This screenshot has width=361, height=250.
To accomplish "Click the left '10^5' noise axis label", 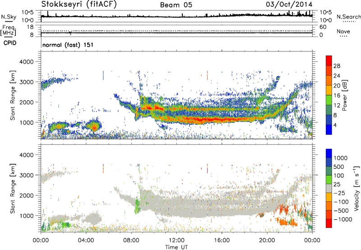I will (x=28, y=13).
